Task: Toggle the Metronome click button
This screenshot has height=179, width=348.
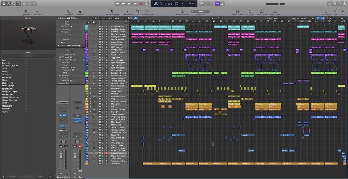Action: (x=222, y=4)
